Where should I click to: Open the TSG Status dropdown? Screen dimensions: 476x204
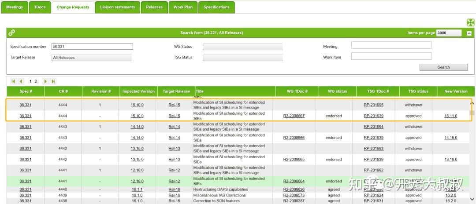point(242,58)
